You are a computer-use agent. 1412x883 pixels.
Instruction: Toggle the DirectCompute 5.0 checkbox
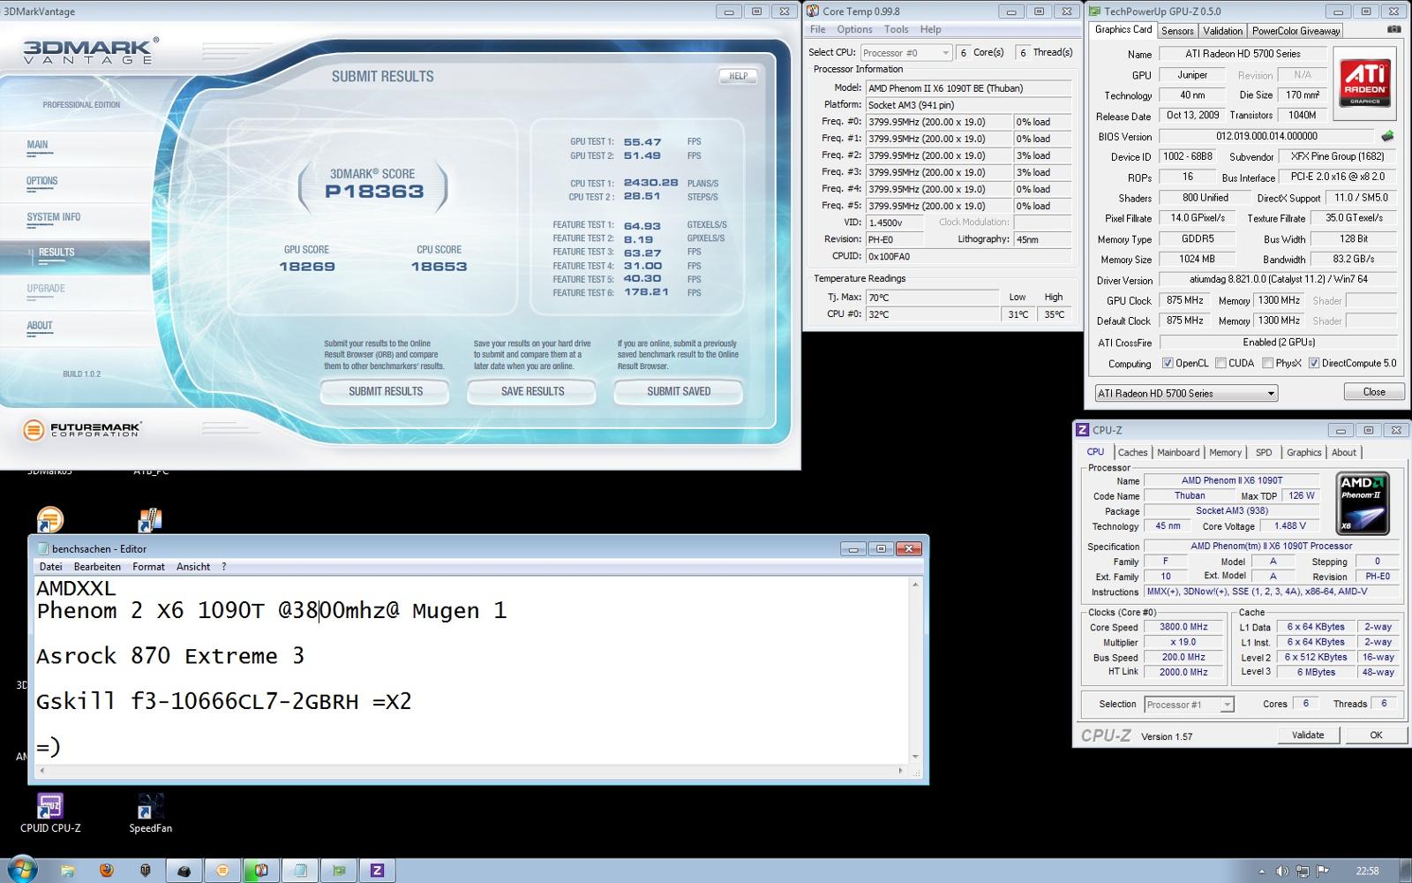coord(1314,363)
